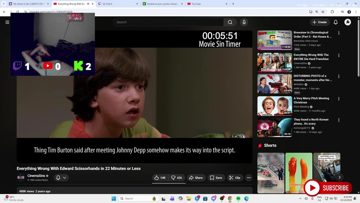Open YouTube notifications bell
This screenshot has width=360, height=203.
coord(336,22)
